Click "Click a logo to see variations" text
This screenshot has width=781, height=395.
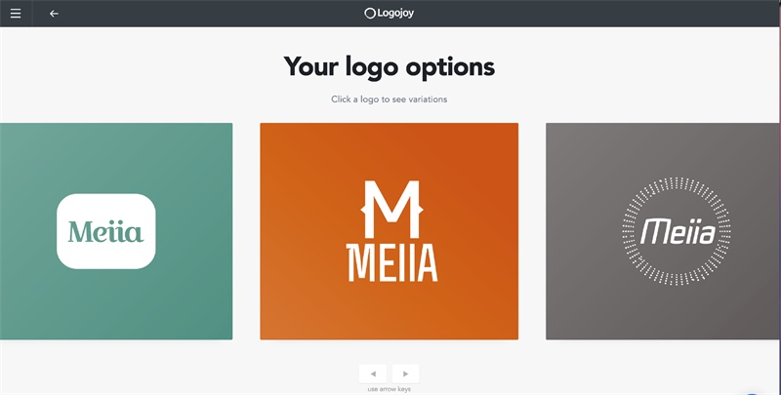(x=389, y=99)
